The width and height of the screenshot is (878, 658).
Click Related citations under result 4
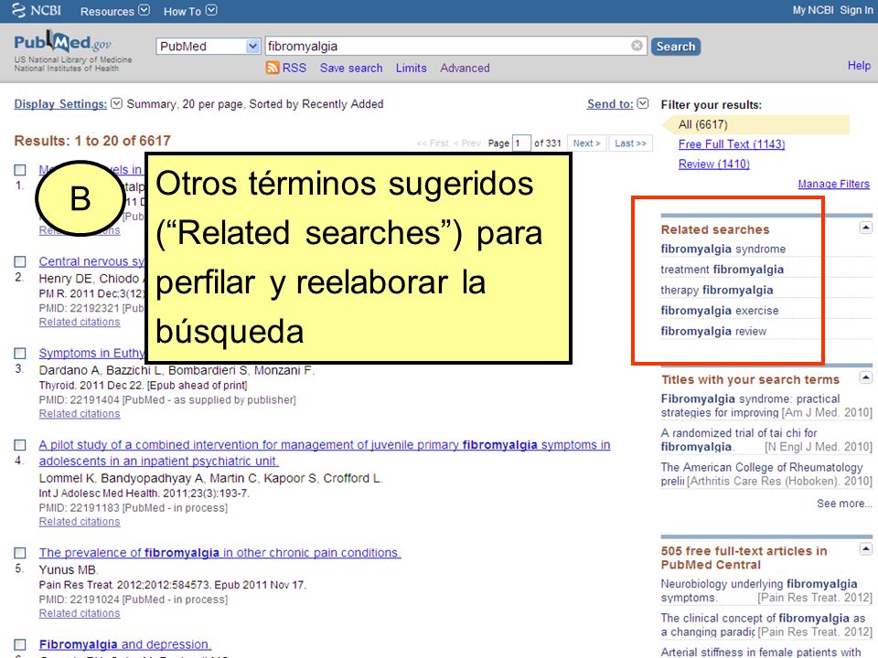pos(80,522)
